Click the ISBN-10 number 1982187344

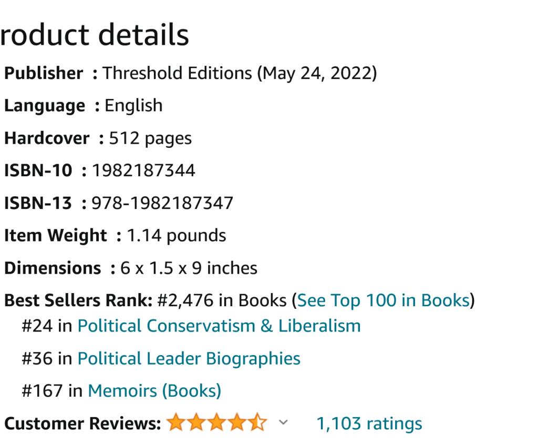coord(143,170)
